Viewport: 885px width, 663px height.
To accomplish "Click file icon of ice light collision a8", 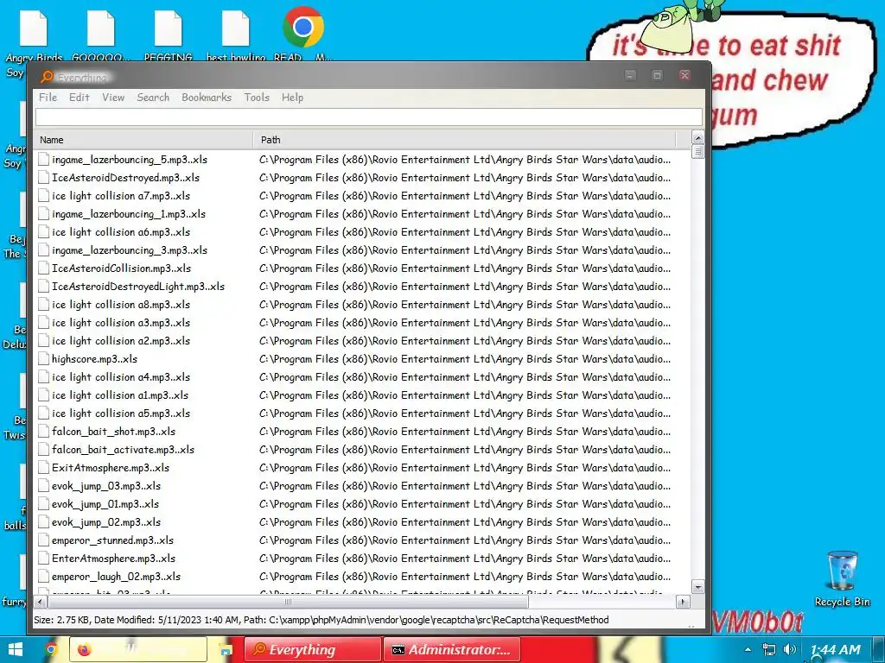I will (x=43, y=305).
